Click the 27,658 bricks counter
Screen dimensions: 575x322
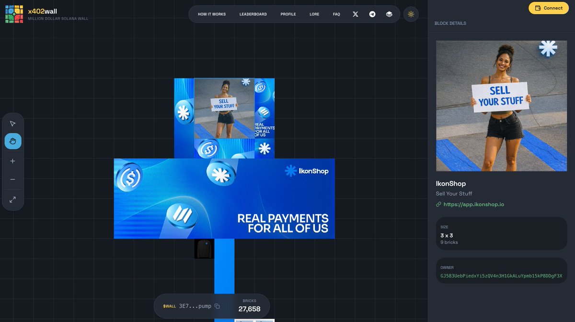pyautogui.click(x=249, y=309)
